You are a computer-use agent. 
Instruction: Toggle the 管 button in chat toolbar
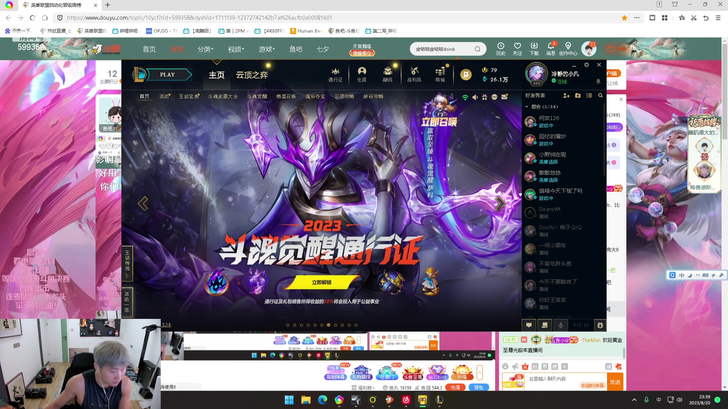[x=544, y=366]
